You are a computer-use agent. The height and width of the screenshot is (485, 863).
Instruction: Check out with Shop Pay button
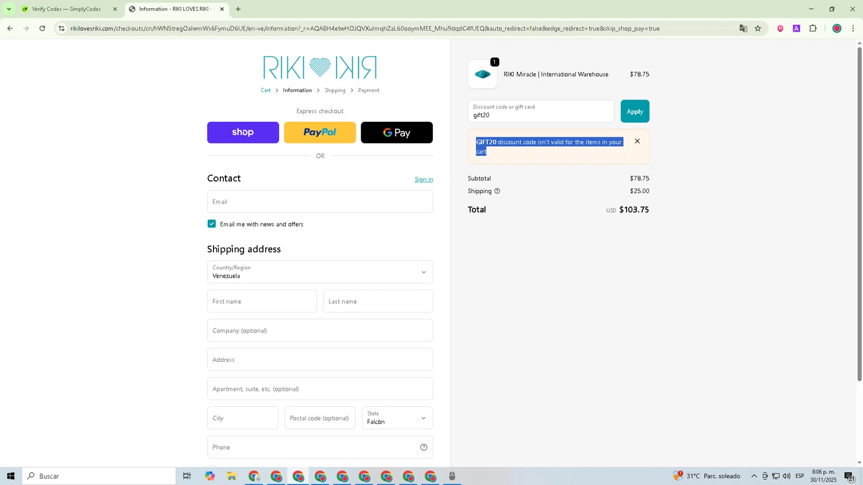click(243, 132)
